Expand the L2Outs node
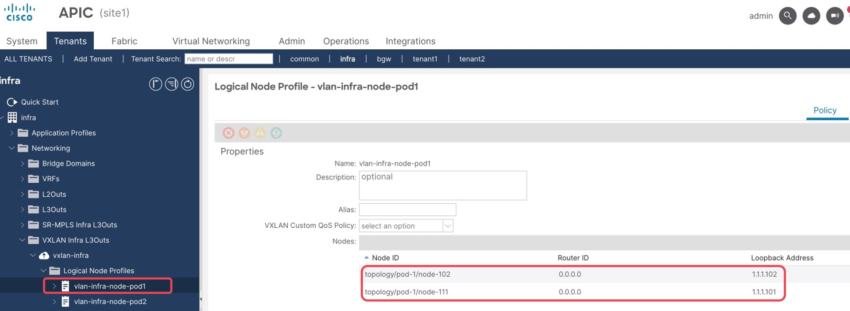This screenshot has height=311, width=850. tap(22, 194)
